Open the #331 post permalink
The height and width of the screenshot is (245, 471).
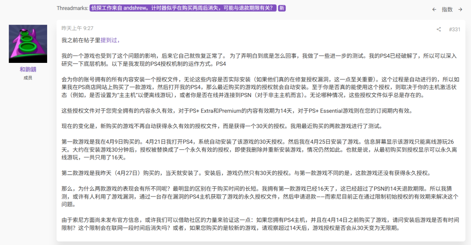pyautogui.click(x=454, y=29)
